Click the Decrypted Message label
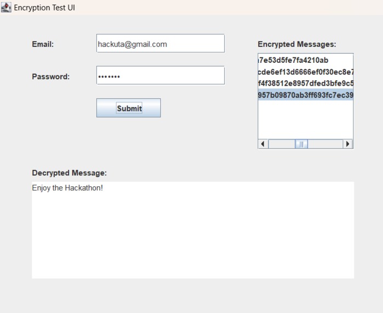The image size is (383, 313). [69, 173]
